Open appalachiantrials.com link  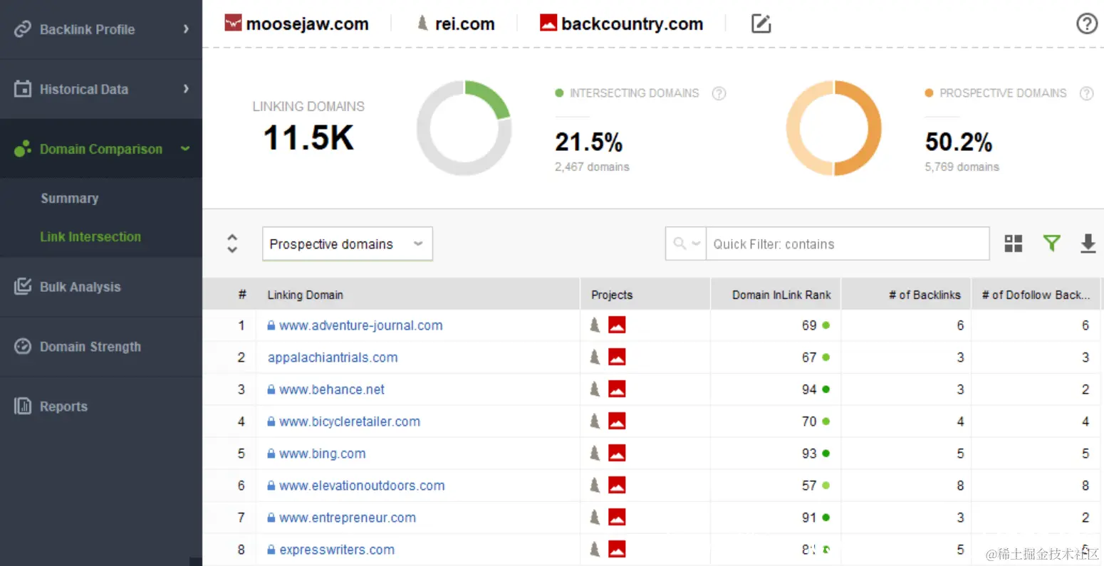(333, 357)
